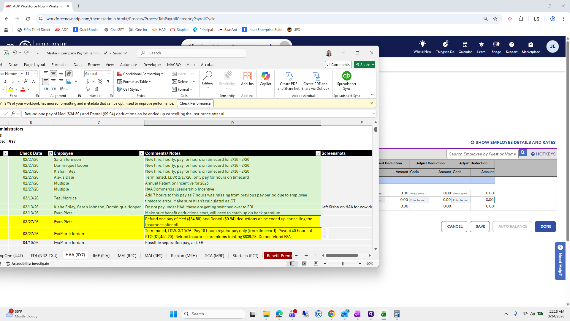This screenshot has width=570, height=321.
Task: Toggle Italic formatting
Action: 5,81
